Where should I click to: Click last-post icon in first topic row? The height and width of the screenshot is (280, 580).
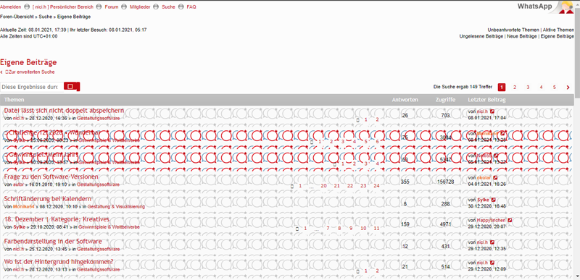click(492, 111)
